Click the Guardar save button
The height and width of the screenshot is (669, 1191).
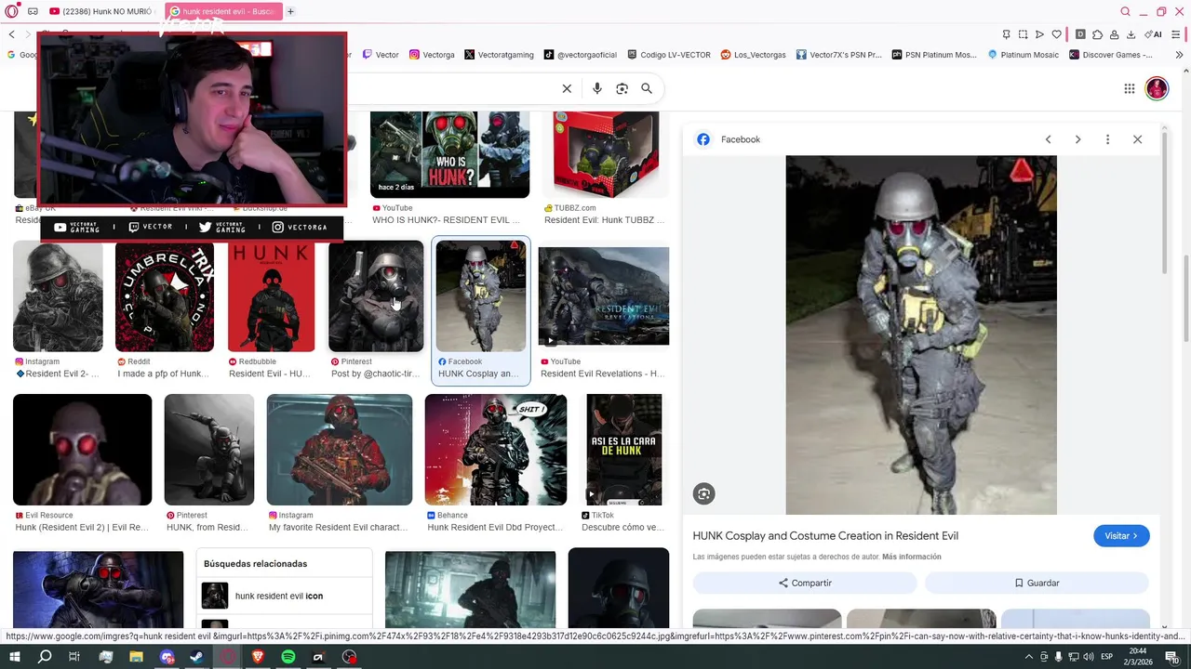(x=1037, y=583)
